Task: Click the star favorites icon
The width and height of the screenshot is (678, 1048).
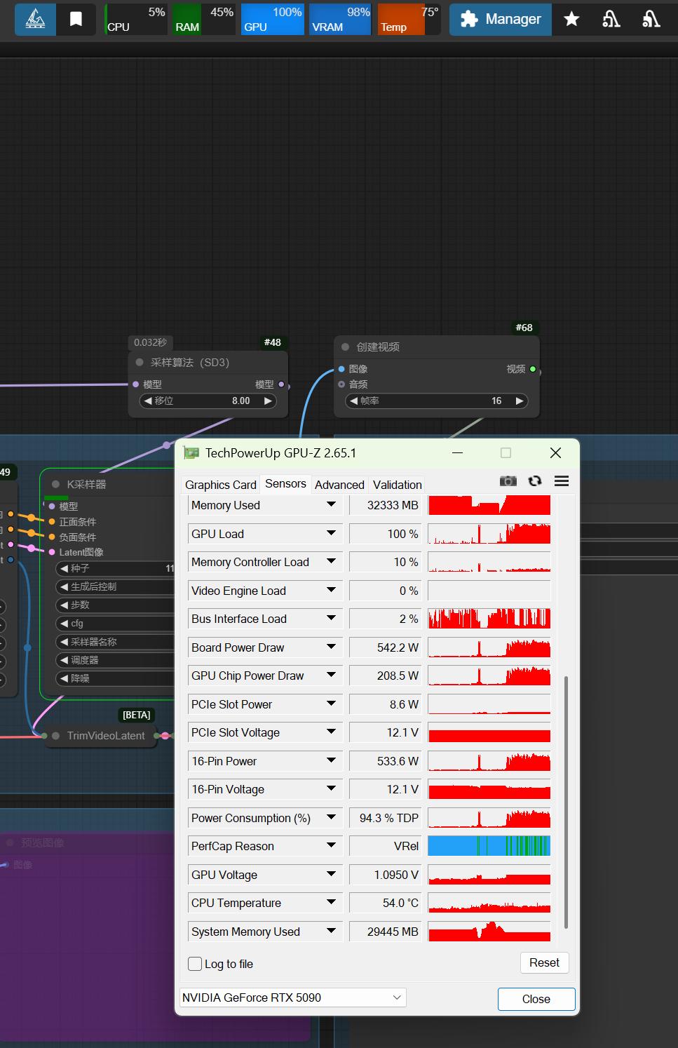Action: tap(571, 19)
